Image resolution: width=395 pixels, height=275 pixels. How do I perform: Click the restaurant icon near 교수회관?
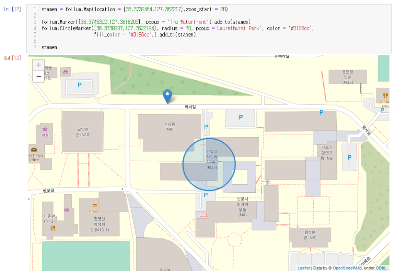(385, 95)
